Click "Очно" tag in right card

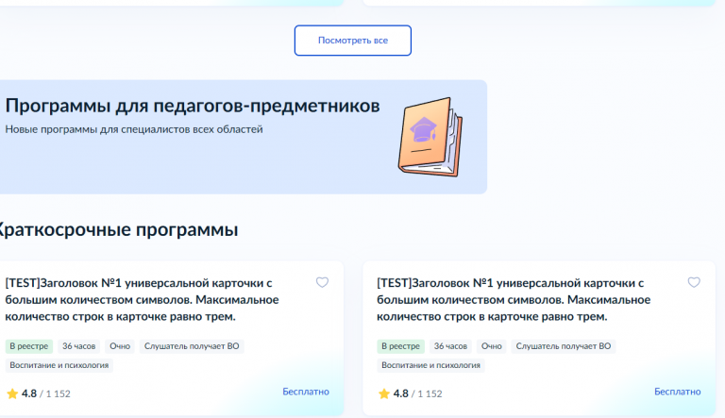tap(492, 346)
